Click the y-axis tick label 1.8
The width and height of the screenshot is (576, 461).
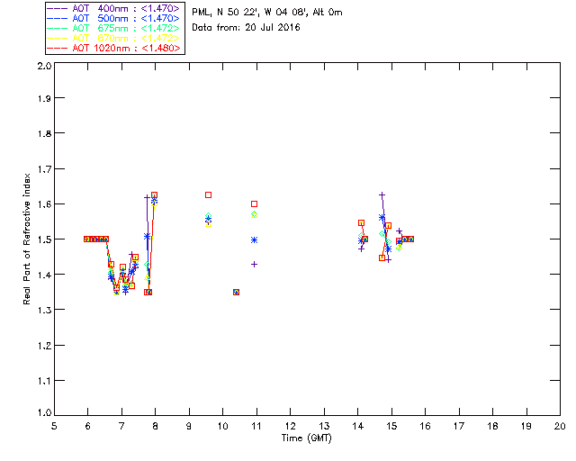[x=44, y=133]
